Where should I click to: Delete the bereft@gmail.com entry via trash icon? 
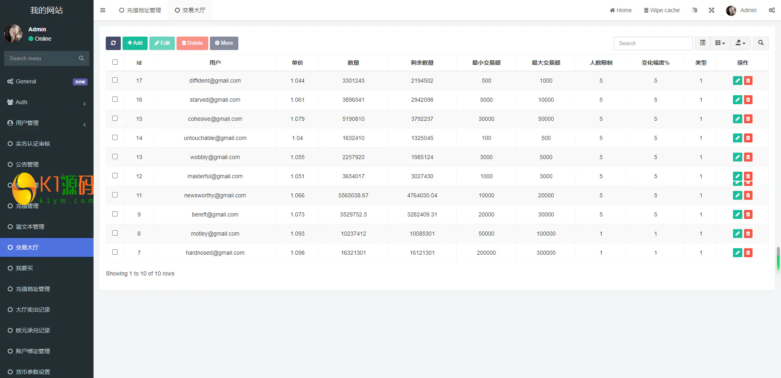tap(748, 214)
